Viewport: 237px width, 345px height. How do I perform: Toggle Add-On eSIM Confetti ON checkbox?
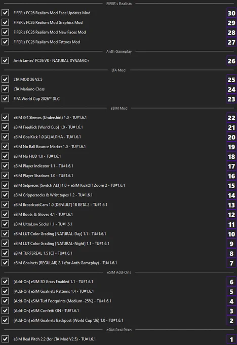[5, 310]
